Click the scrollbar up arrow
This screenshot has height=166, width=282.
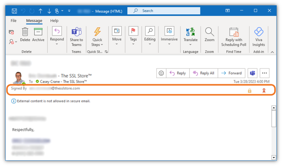pyautogui.click(x=274, y=108)
